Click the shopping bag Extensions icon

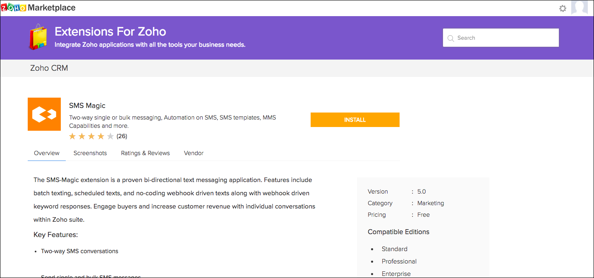coord(38,37)
